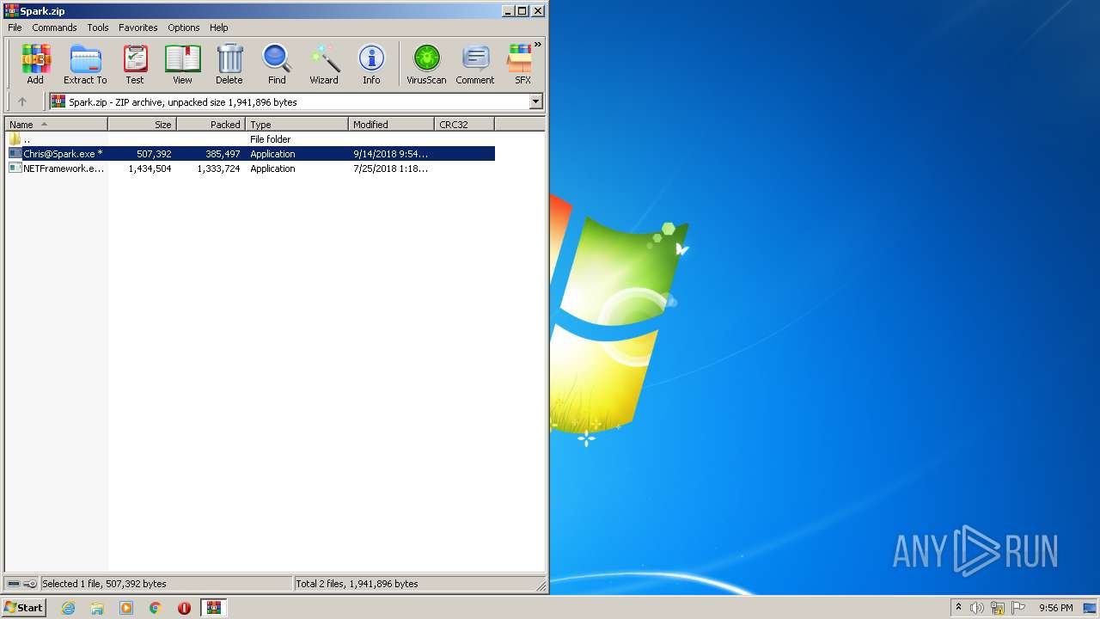
Task: Sort by Size column header
Action: 143,125
